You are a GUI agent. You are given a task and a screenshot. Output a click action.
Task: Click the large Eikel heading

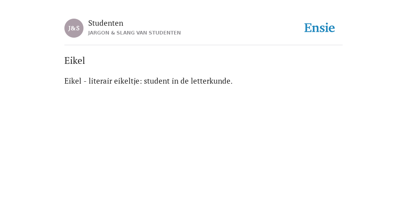pos(75,61)
